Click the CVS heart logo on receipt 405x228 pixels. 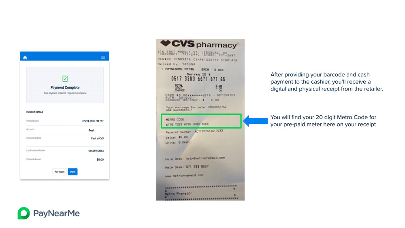[x=165, y=43]
